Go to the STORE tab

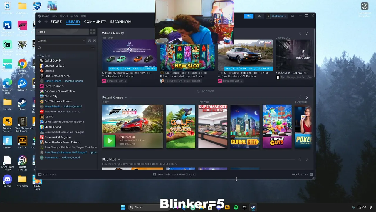(56, 22)
